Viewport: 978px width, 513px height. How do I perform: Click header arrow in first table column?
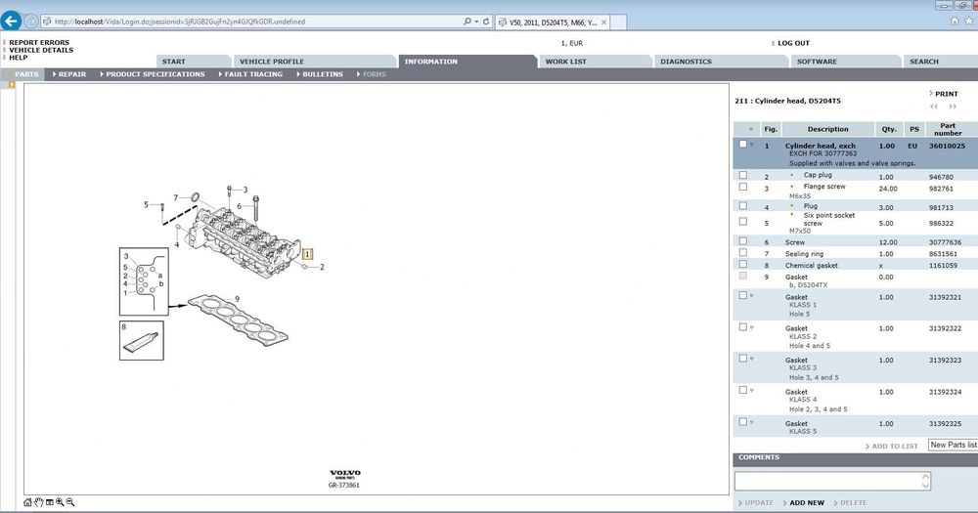tap(751, 130)
